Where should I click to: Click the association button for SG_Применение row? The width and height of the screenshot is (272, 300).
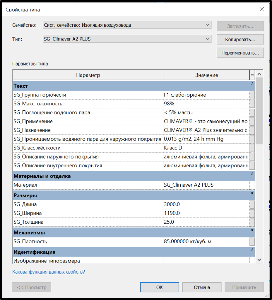coord(252,121)
